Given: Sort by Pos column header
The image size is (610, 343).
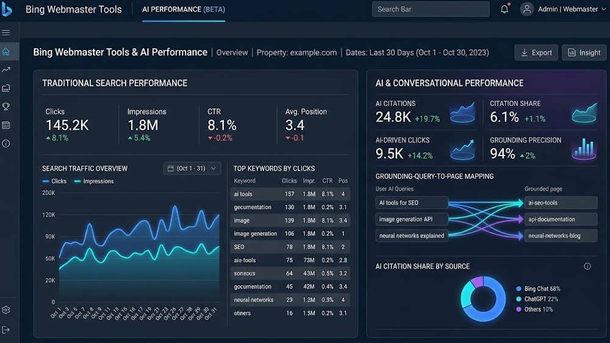Looking at the screenshot, I should 343,180.
